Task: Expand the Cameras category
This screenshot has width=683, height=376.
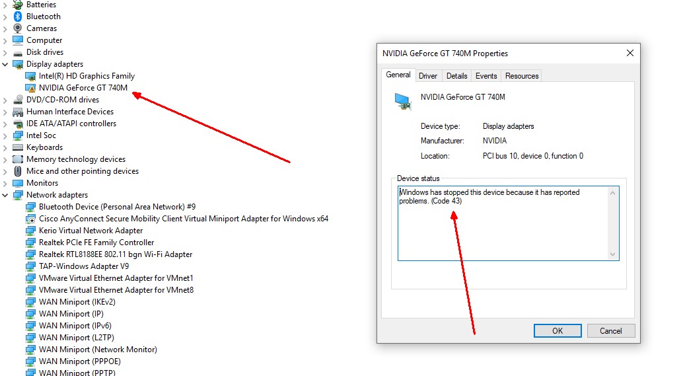Action: [5, 29]
